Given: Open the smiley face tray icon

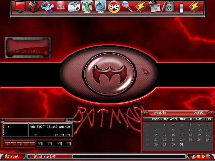Looking at the screenshot, I should (x=198, y=157).
